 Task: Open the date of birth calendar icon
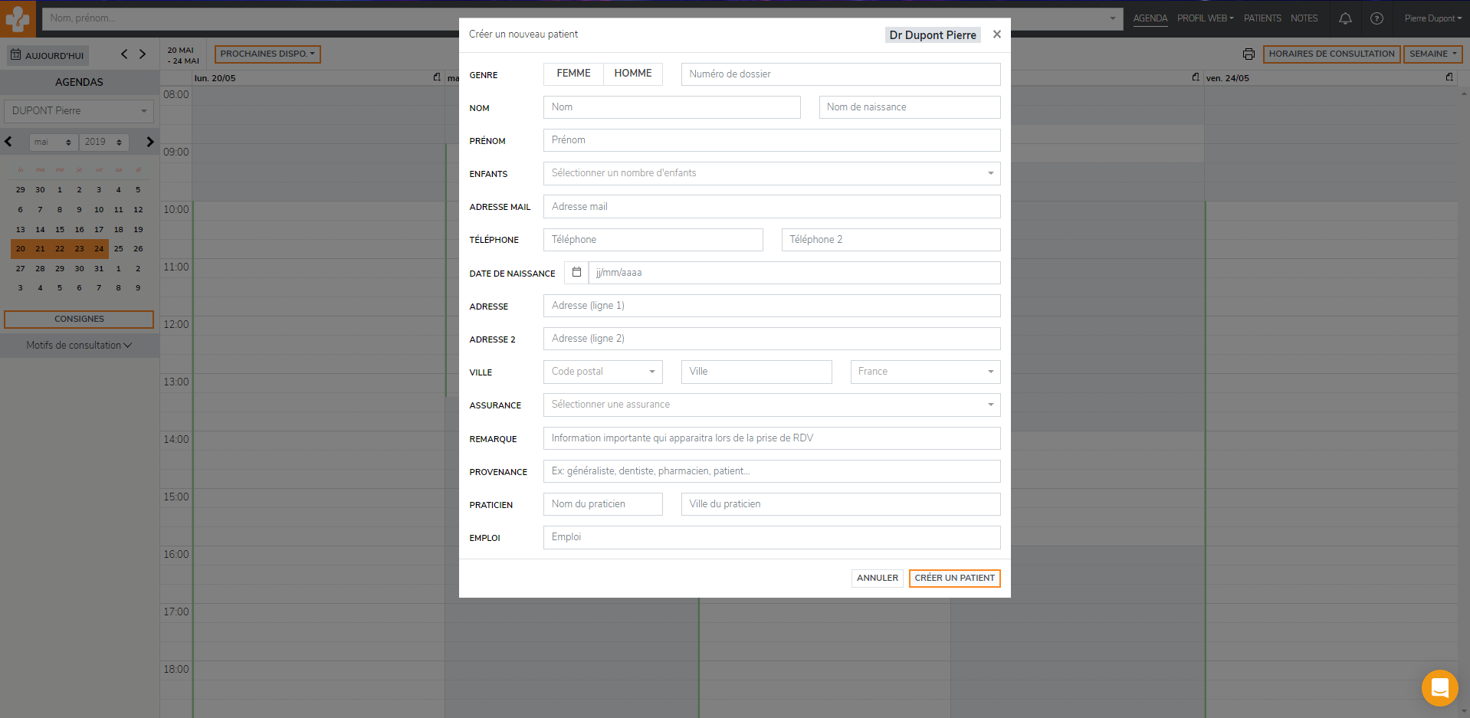pos(576,273)
